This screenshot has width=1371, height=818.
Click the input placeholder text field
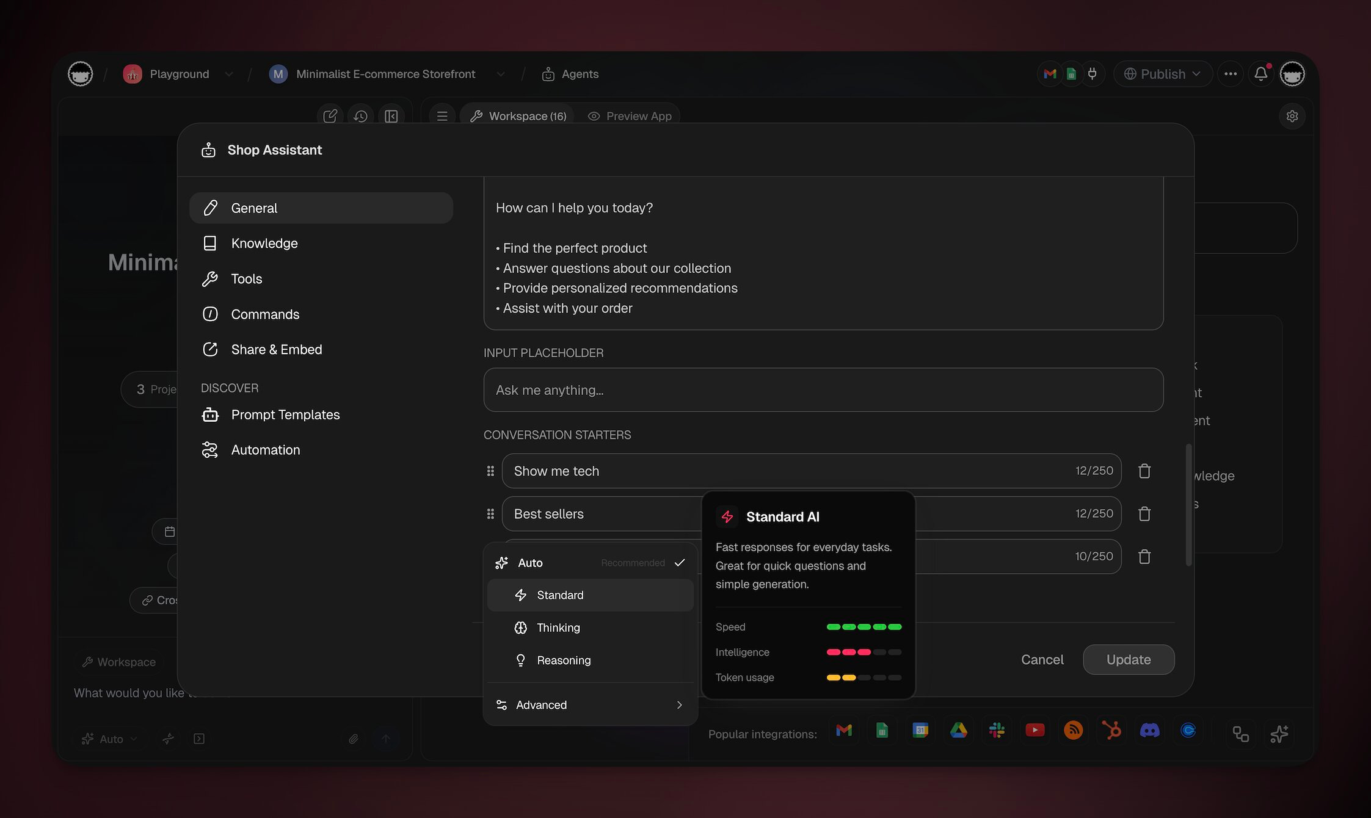tap(823, 390)
